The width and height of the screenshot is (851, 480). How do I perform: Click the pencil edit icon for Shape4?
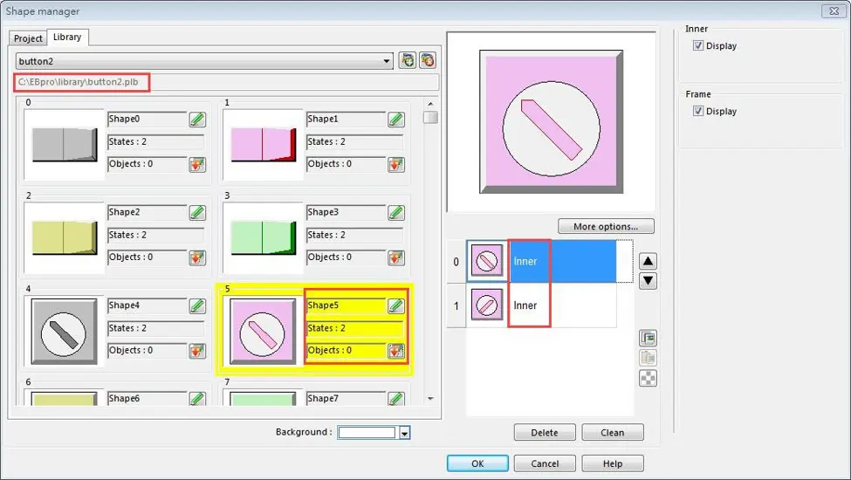(197, 305)
